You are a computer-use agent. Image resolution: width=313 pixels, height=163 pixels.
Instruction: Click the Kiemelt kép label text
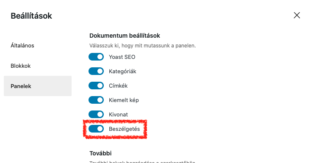click(x=124, y=100)
